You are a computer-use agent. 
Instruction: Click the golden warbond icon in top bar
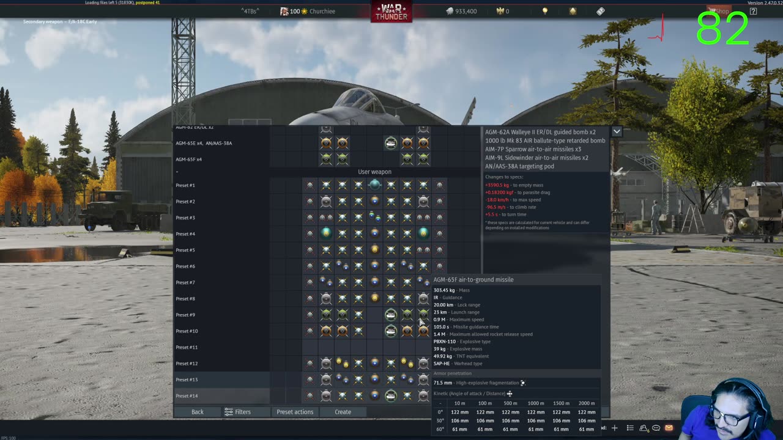pos(573,11)
